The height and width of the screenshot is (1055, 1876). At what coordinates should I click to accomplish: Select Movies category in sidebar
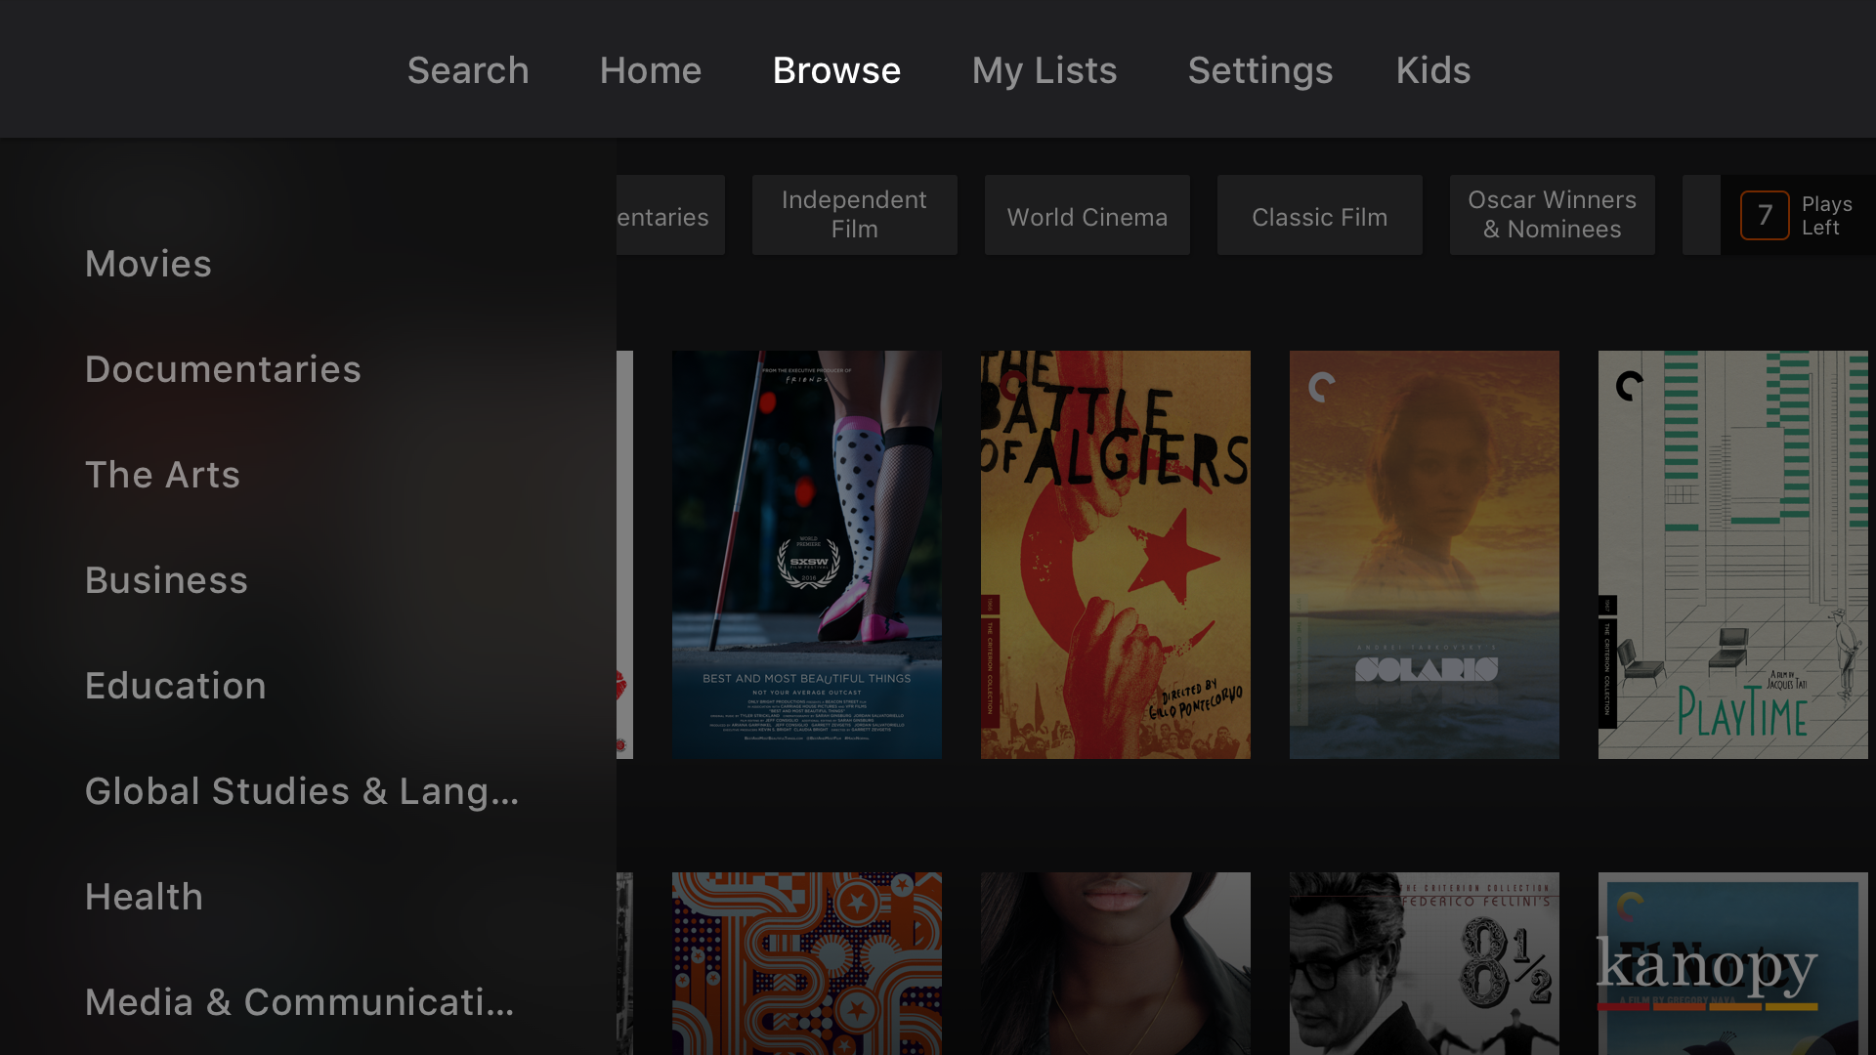[149, 264]
